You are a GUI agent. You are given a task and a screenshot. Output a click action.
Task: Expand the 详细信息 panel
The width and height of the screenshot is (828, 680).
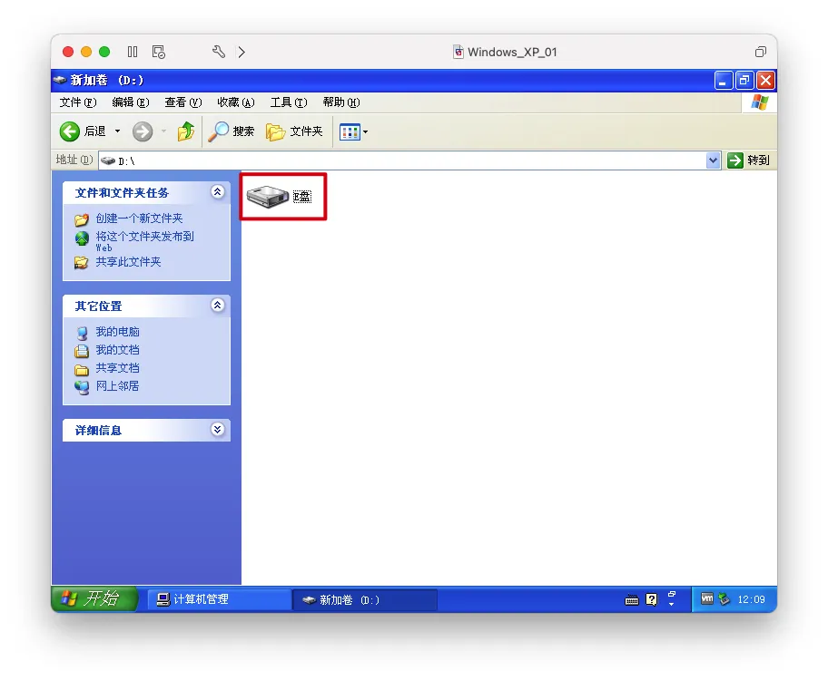point(217,430)
